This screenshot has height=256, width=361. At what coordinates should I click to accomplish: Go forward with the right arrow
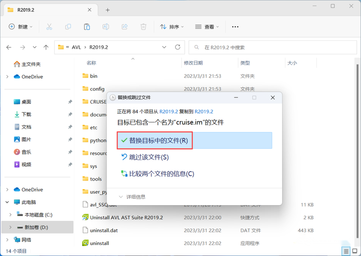(22, 47)
